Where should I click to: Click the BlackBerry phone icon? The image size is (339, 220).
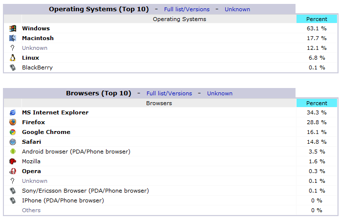[13, 67]
